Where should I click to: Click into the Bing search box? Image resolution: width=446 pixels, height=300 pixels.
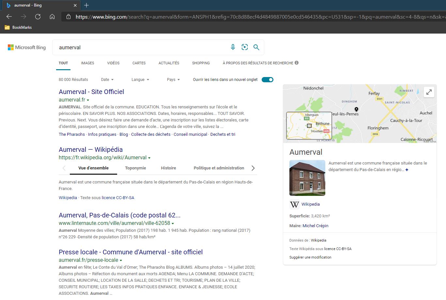point(140,47)
